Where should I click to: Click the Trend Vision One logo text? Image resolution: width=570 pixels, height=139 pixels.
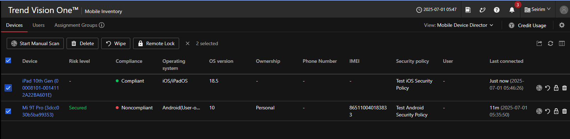coord(43,10)
